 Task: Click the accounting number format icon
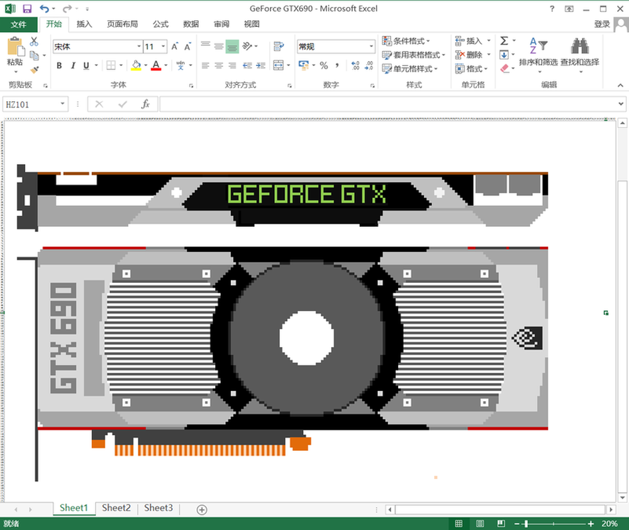(x=304, y=65)
